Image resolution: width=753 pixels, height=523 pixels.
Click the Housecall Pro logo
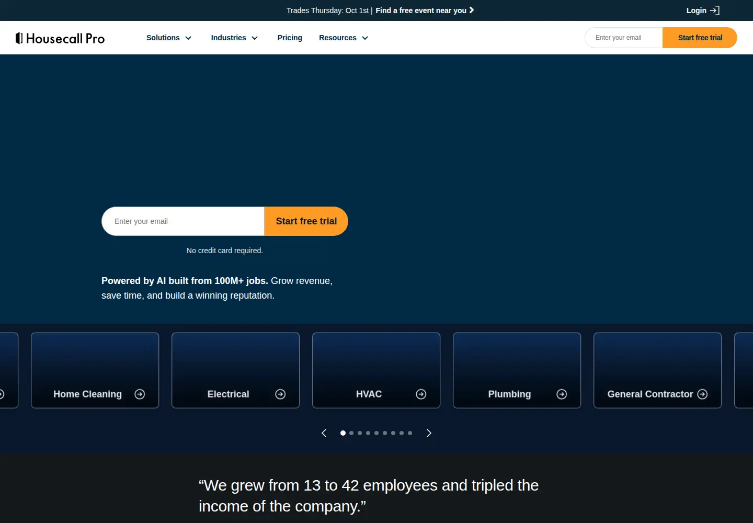(60, 38)
